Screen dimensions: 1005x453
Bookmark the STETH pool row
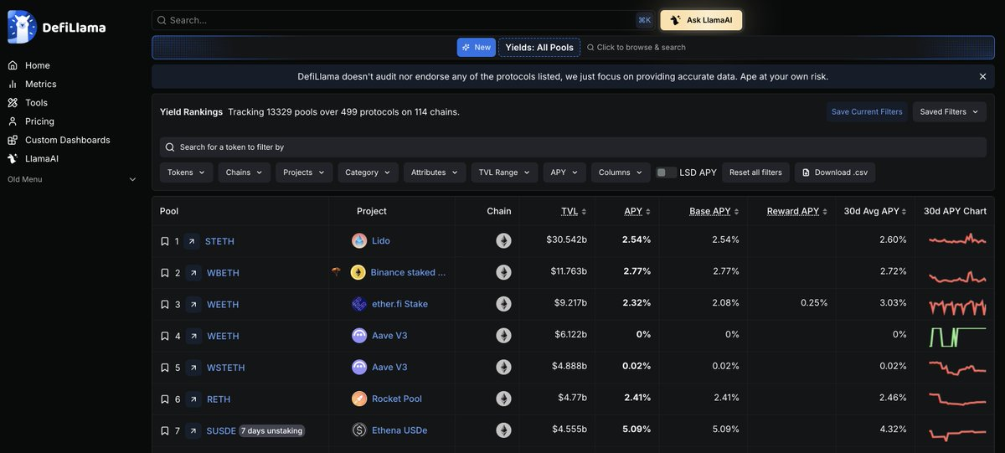(164, 241)
